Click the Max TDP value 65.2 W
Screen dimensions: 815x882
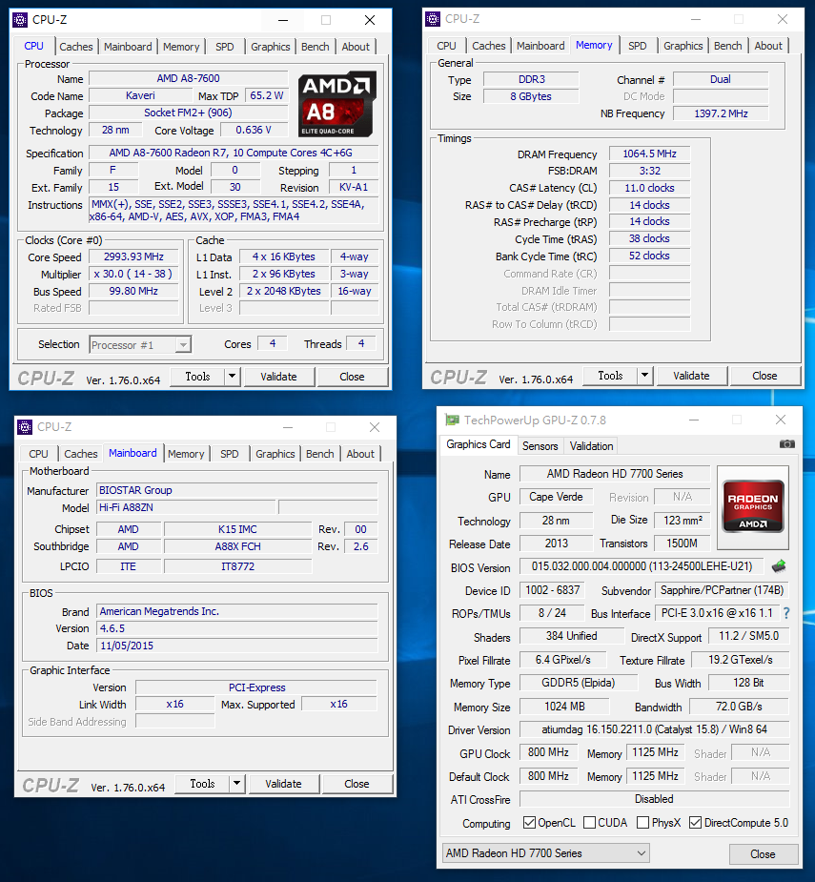point(267,95)
